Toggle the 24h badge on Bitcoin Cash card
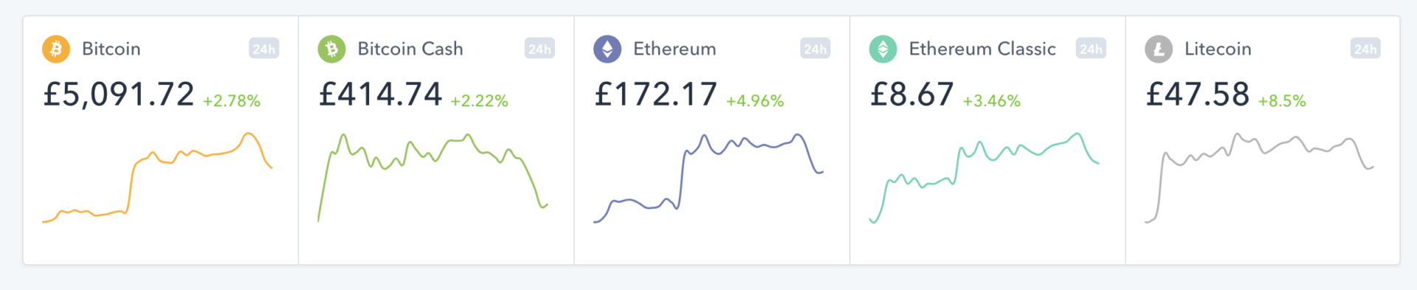Viewport: 1417px width, 290px height. point(539,49)
